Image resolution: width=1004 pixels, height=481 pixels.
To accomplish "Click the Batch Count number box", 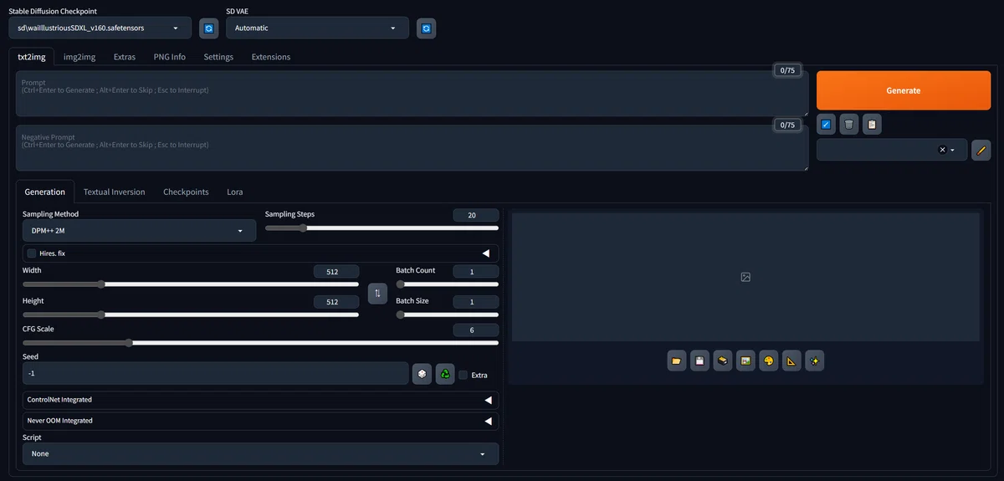I will click(x=476, y=271).
